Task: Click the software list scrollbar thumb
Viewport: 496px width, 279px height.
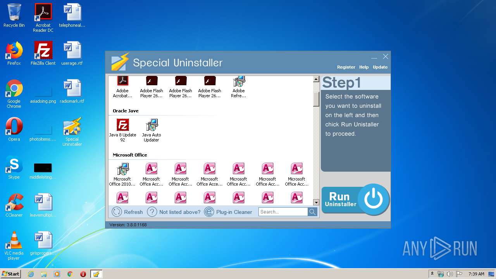Action: coord(316,99)
